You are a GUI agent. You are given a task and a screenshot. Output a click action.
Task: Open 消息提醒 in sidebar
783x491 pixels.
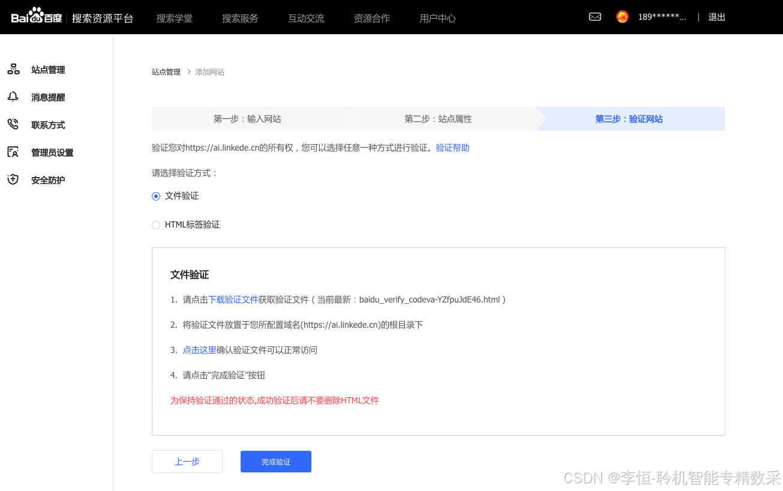pos(48,97)
